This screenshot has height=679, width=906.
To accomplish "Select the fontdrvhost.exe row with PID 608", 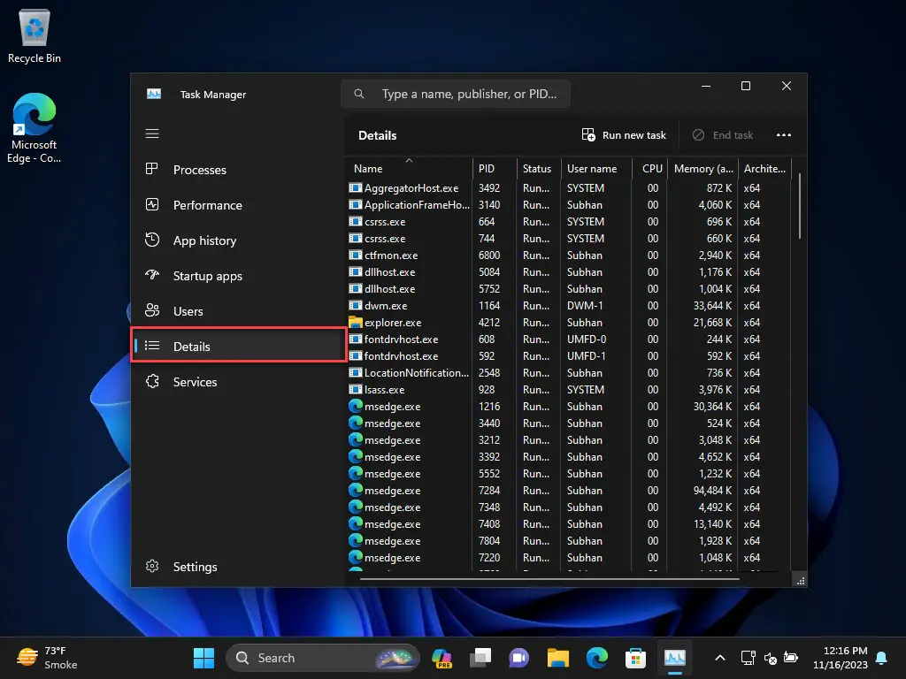I will pyautogui.click(x=569, y=339).
